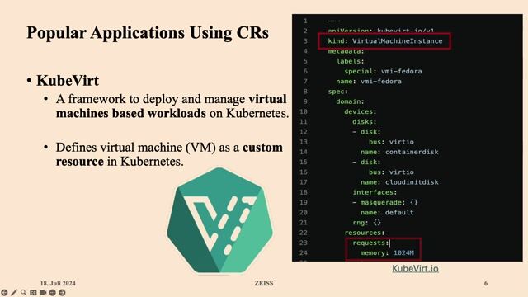This screenshot has width=528, height=297.
Task: Toggle closed captions subtitles button
Action: click(33, 293)
